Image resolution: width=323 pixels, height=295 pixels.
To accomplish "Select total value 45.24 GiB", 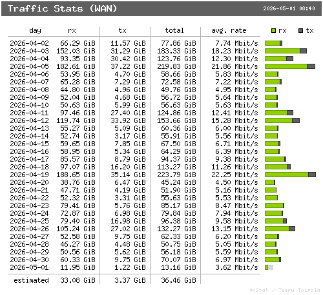I will point(178,182).
